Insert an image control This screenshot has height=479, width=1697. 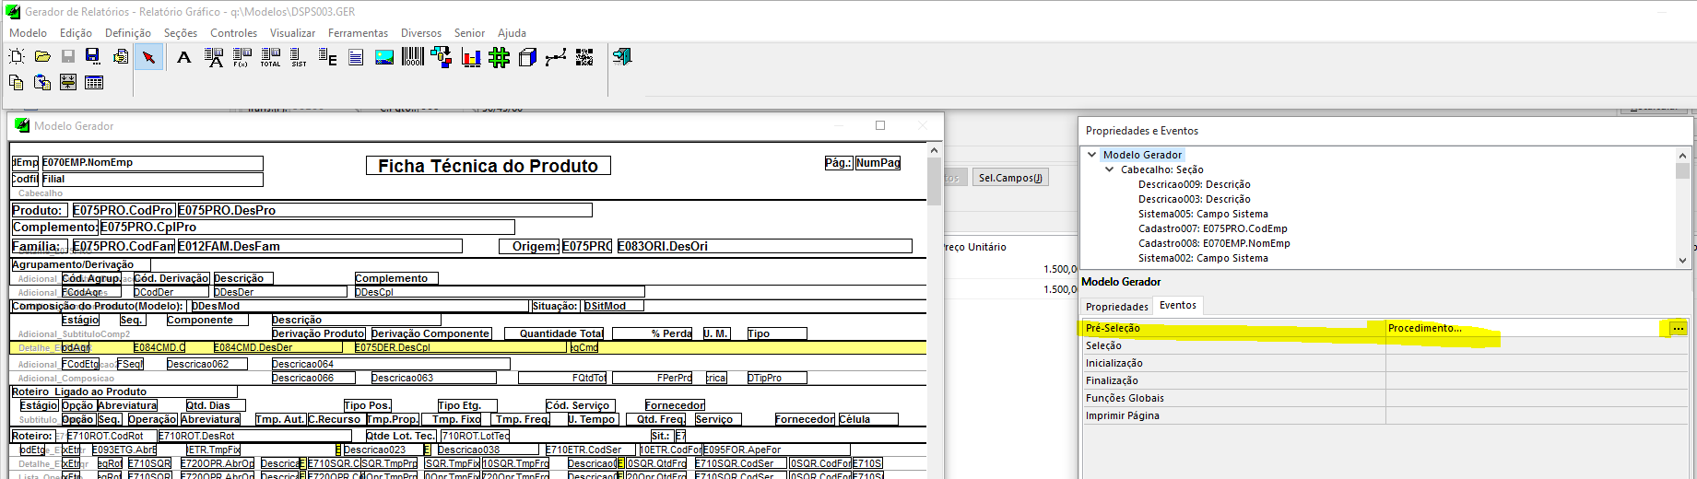coord(384,58)
